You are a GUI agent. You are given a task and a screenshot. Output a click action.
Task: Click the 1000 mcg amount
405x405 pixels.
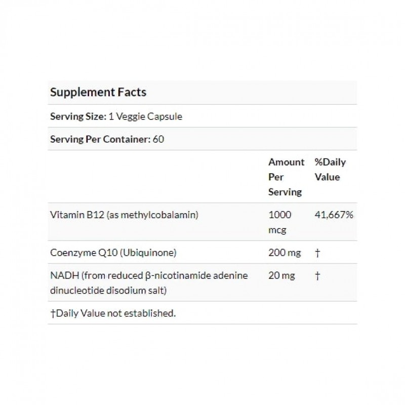[x=279, y=221]
